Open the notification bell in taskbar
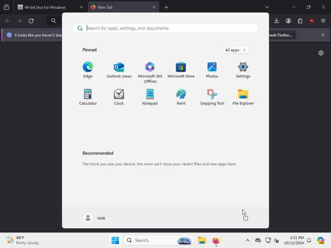 [309, 240]
